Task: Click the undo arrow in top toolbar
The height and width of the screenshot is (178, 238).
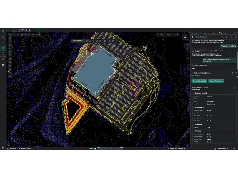Action: 14,35
